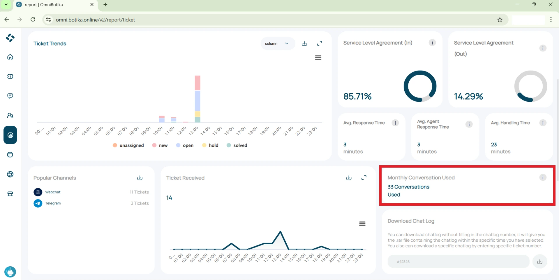Open the Chrome three-dot menu
The image size is (559, 280).
[551, 20]
